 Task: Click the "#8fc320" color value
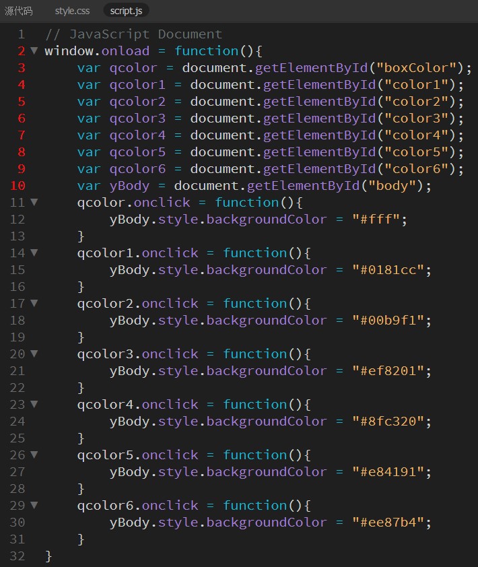pyautogui.click(x=388, y=422)
